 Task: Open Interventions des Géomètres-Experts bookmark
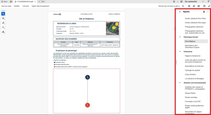(x=192, y=47)
